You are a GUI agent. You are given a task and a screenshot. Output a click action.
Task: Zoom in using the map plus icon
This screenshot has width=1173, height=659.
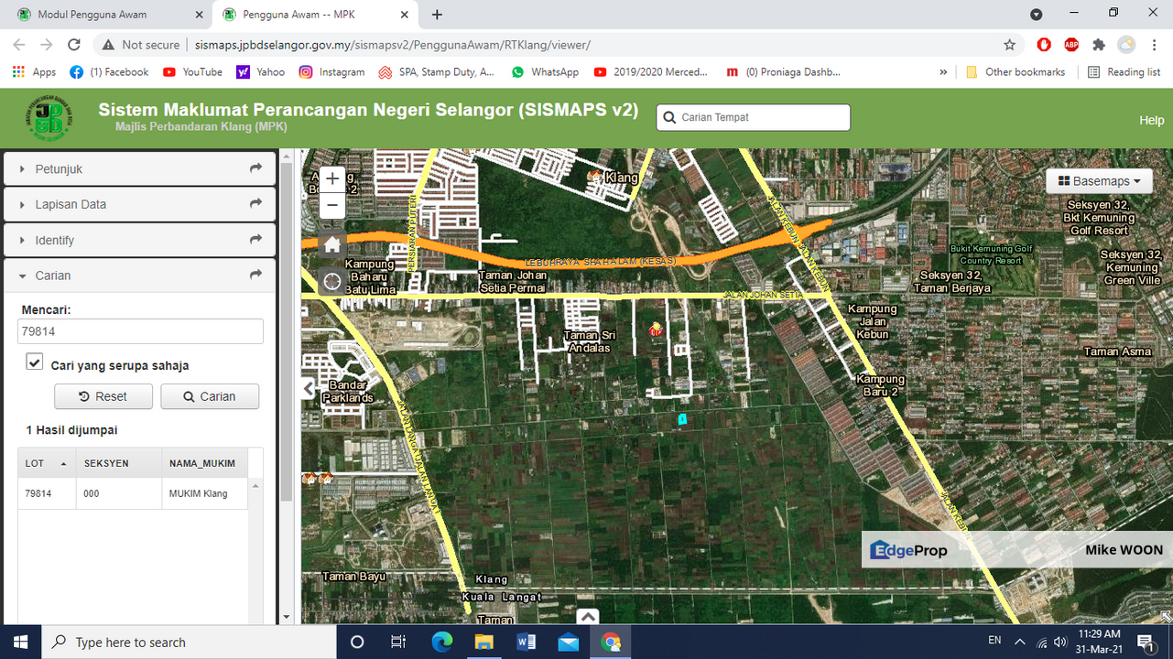[331, 178]
